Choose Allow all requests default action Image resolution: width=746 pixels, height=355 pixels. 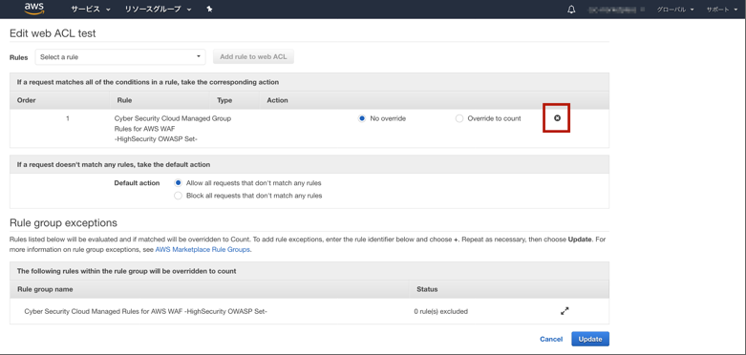pos(179,183)
